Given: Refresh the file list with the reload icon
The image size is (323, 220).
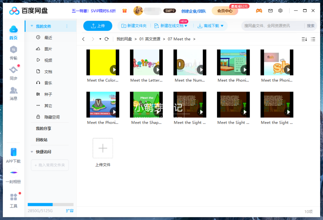Looking at the screenshot, I should point(106,39).
